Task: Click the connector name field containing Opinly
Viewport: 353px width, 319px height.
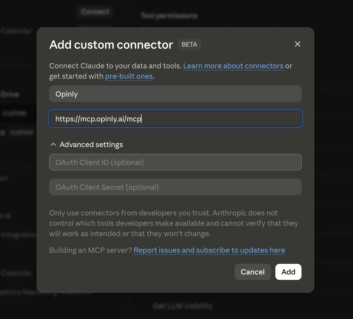Action: [175, 94]
